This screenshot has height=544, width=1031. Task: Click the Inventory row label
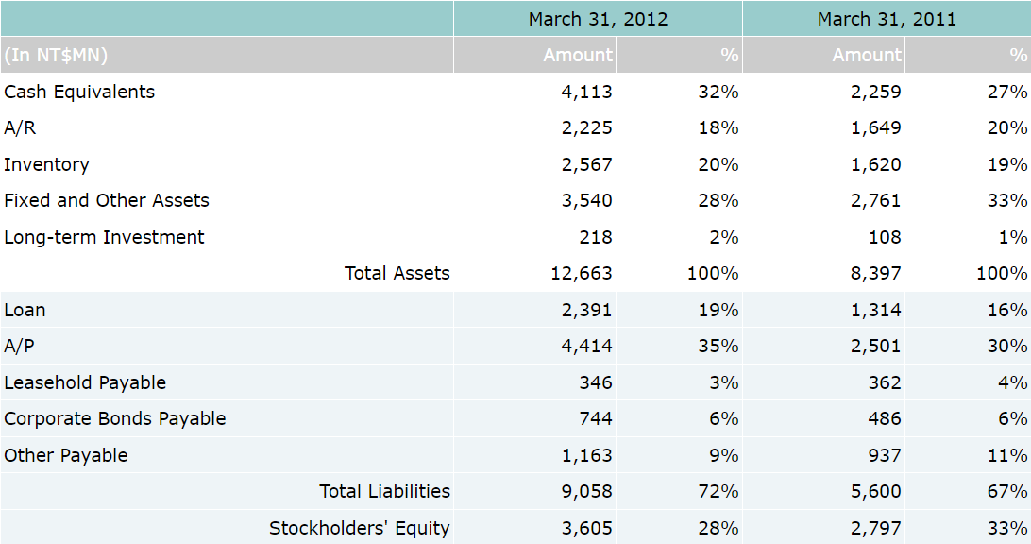[x=46, y=164]
